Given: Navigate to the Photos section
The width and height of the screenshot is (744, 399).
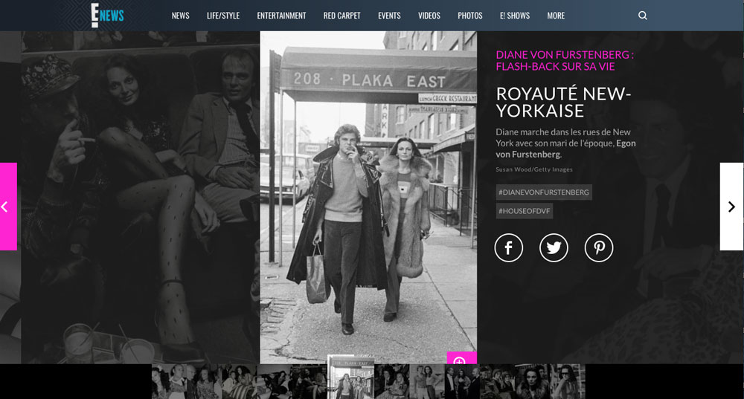Looking at the screenshot, I should pos(470,16).
